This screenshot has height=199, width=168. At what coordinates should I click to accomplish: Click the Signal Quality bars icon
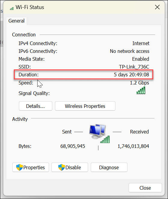point(141,90)
